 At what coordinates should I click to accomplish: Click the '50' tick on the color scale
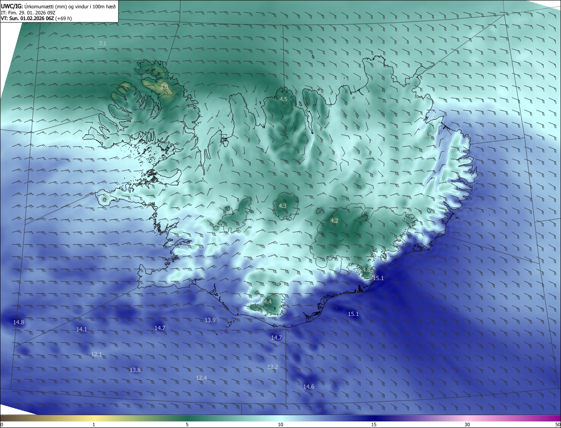click(557, 424)
